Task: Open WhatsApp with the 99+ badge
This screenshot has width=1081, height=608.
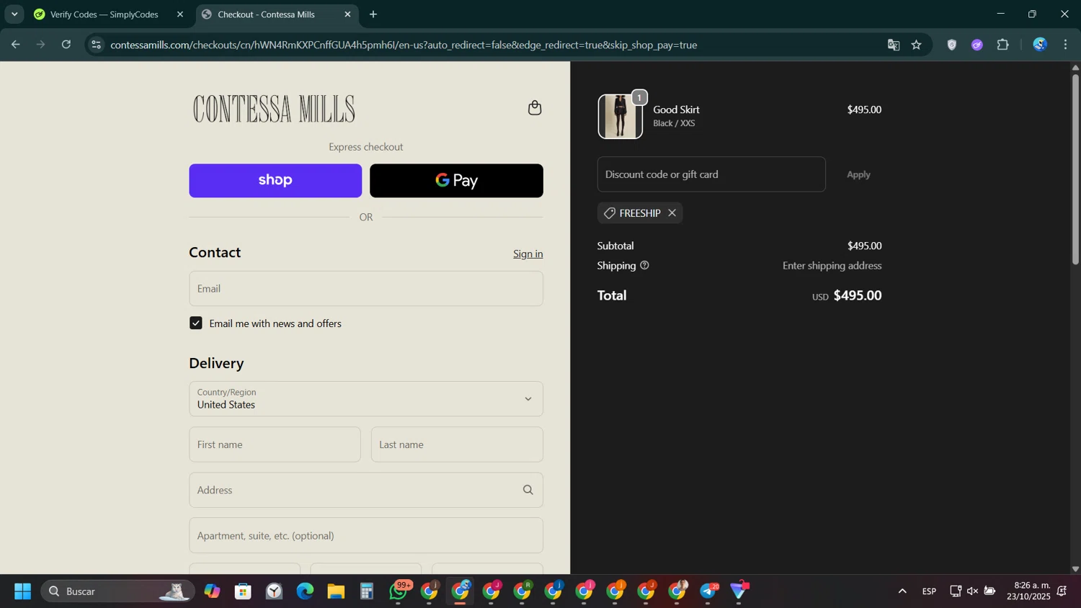Action: (399, 591)
